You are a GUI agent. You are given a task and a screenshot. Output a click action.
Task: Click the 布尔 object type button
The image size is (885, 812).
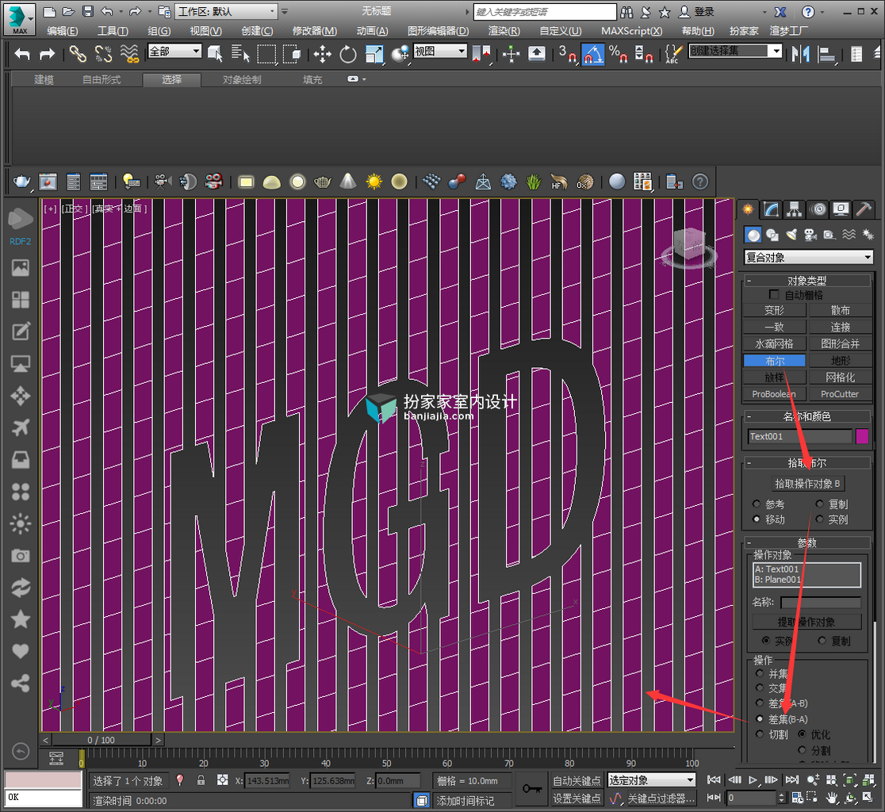774,361
